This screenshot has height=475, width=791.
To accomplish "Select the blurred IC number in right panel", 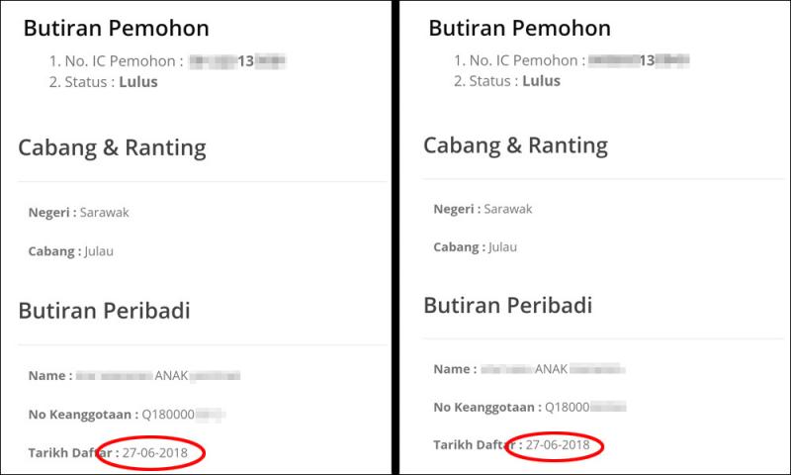I will (638, 60).
